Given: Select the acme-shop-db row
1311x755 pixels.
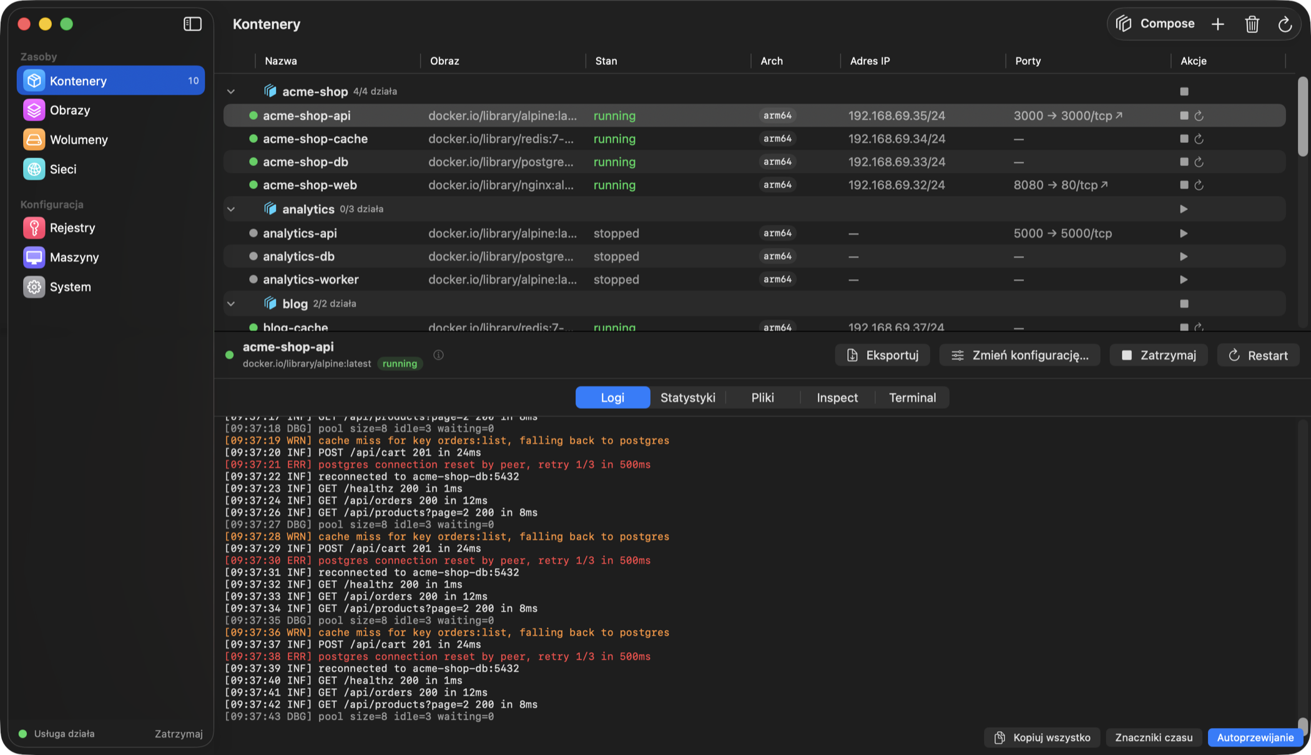Looking at the screenshot, I should tap(754, 162).
